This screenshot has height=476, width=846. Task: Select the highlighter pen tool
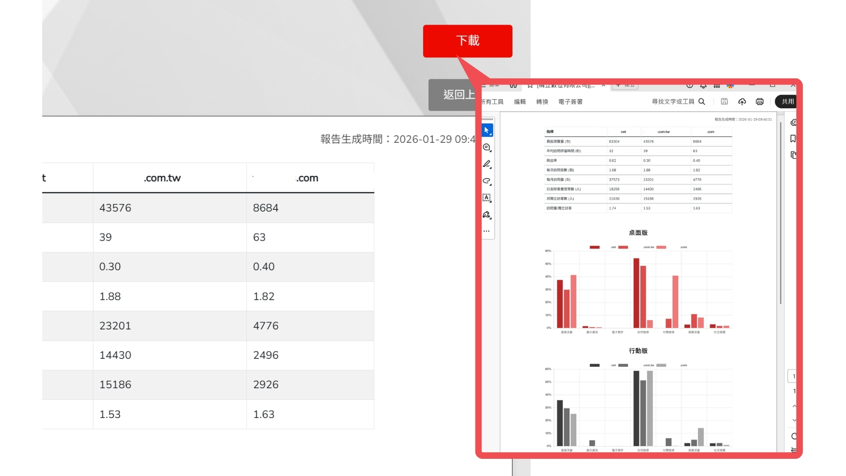487,164
